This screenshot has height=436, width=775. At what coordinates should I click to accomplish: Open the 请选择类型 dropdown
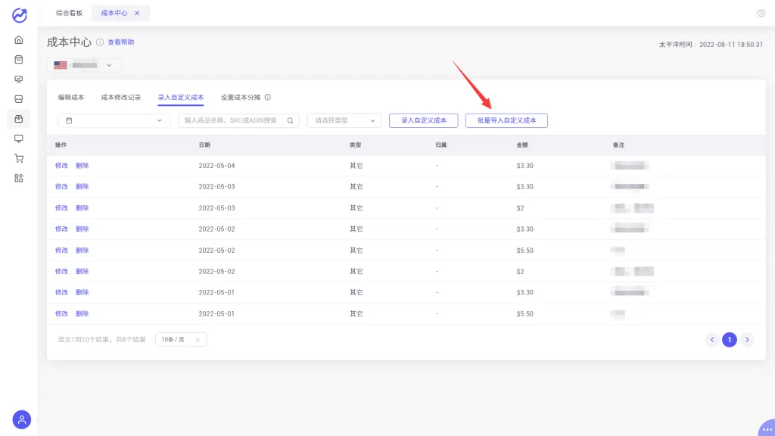(x=344, y=120)
